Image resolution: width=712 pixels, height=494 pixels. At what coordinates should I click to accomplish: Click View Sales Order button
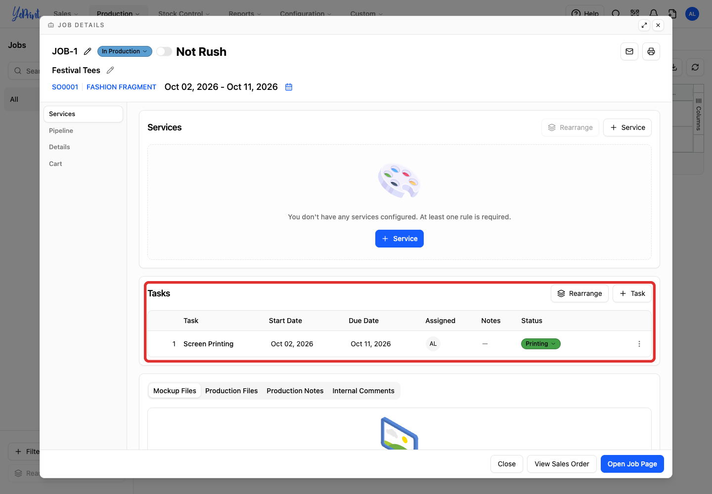tap(562, 464)
